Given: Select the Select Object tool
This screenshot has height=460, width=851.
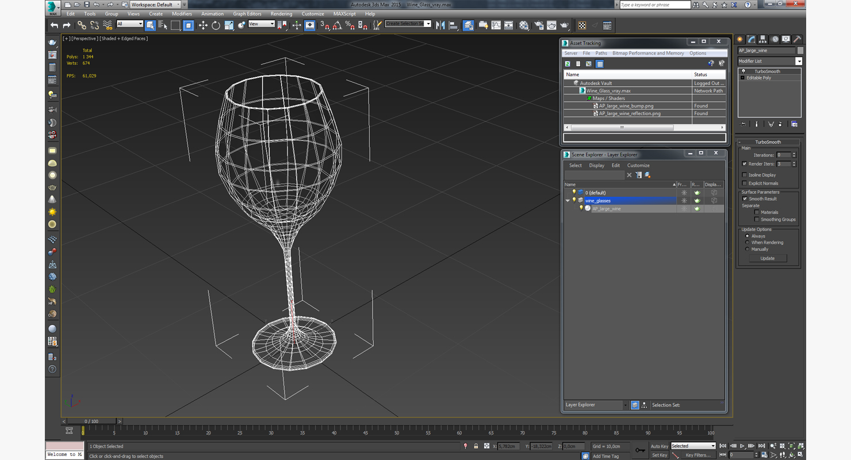Looking at the screenshot, I should coord(150,25).
